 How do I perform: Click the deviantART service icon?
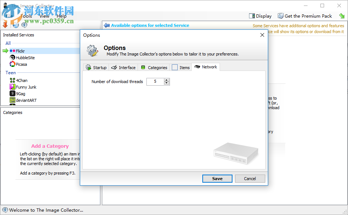pyautogui.click(x=13, y=100)
